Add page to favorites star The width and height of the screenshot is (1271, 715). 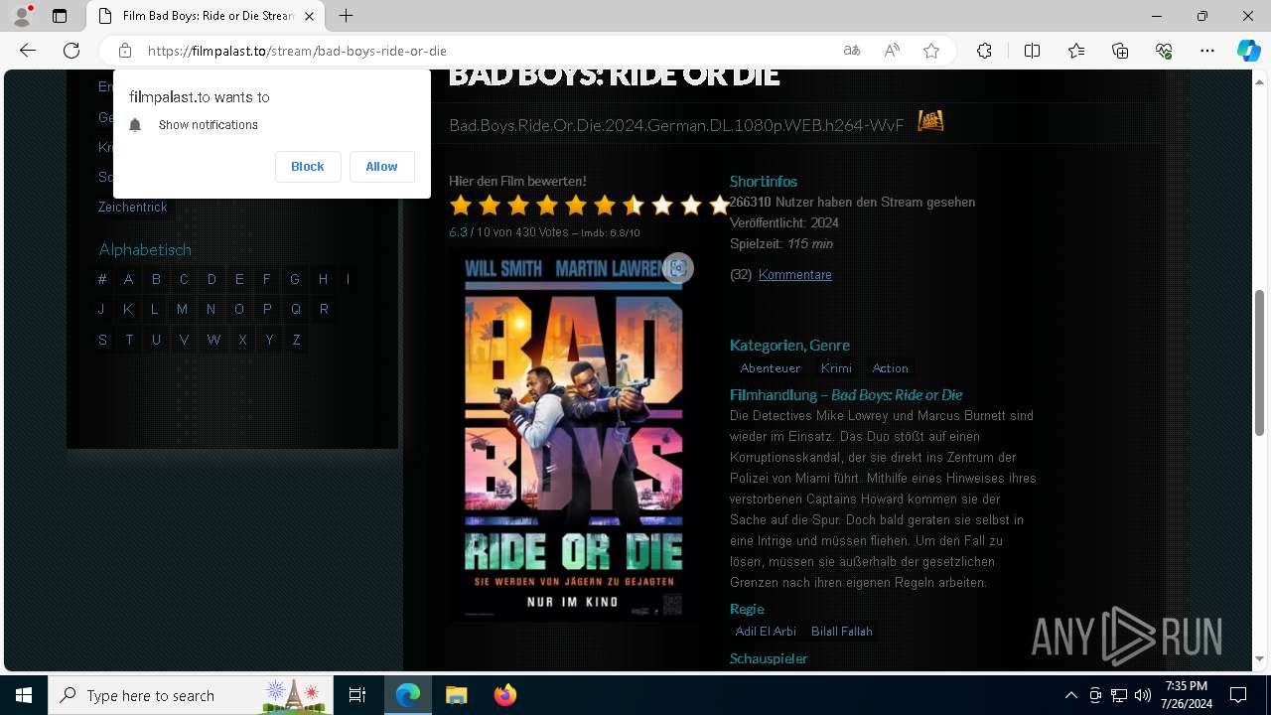click(931, 51)
